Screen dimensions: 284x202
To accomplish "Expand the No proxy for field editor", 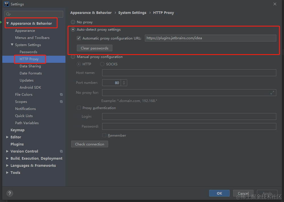I will (x=272, y=93).
